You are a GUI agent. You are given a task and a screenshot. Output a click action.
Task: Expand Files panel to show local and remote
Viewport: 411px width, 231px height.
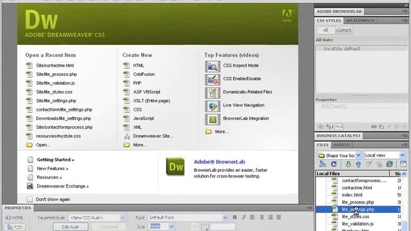(403, 164)
